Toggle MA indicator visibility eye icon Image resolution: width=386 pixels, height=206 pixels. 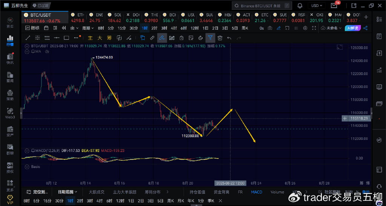(48, 52)
